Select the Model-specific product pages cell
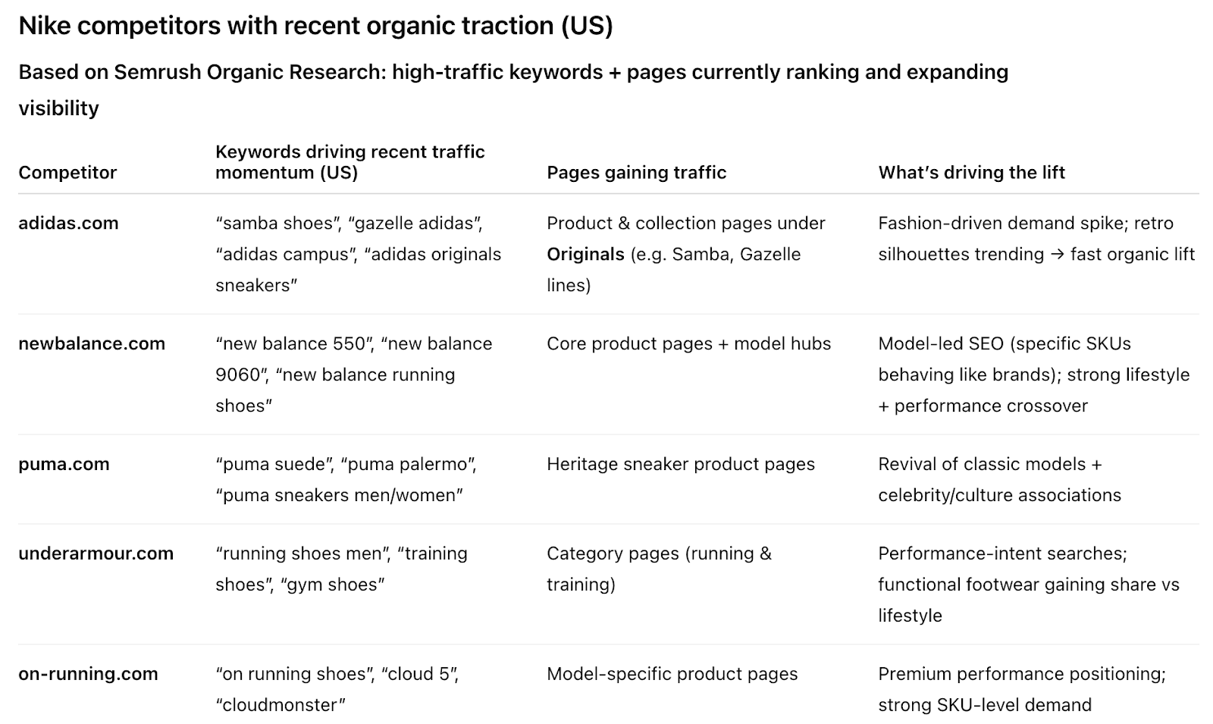 672,674
